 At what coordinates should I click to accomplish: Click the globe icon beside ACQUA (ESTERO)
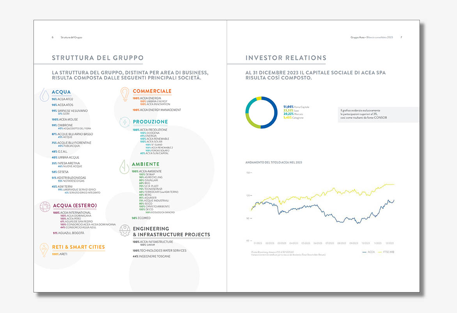(45, 207)
